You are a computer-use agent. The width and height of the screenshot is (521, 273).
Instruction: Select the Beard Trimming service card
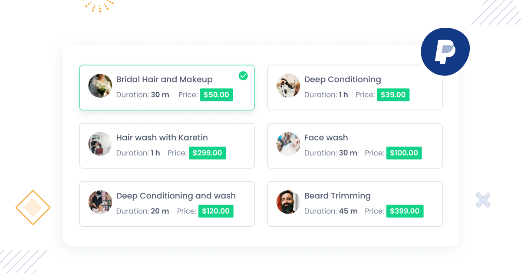(x=355, y=204)
